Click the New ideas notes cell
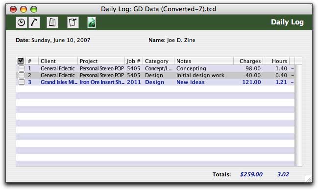318x190 pixels. pos(190,82)
